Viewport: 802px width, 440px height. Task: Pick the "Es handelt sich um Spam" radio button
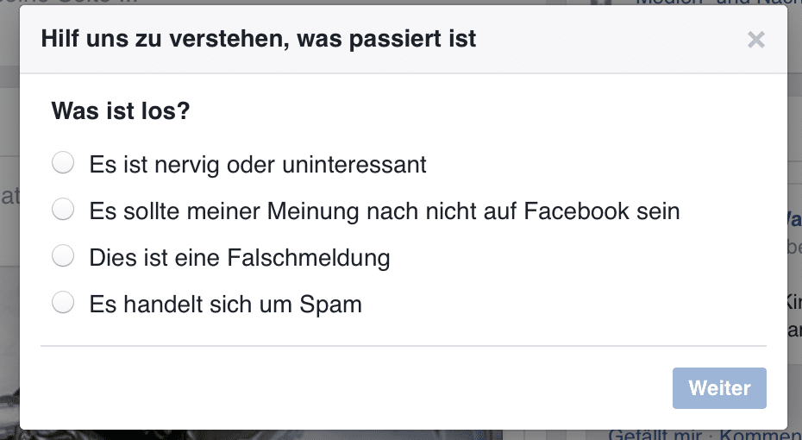tap(63, 303)
